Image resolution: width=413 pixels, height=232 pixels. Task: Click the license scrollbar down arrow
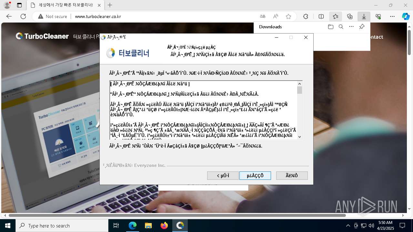(x=300, y=137)
